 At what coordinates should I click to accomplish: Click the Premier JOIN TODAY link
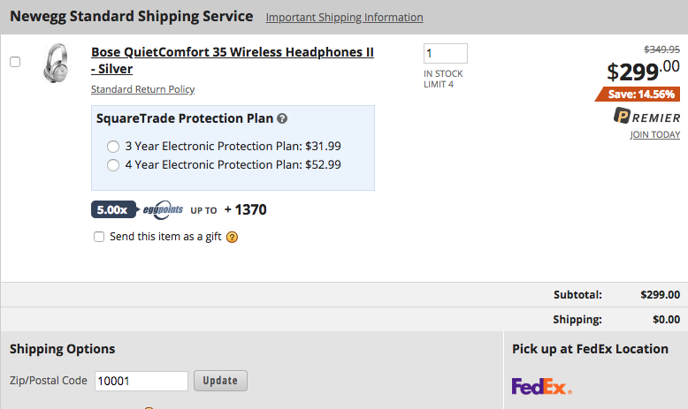(655, 135)
